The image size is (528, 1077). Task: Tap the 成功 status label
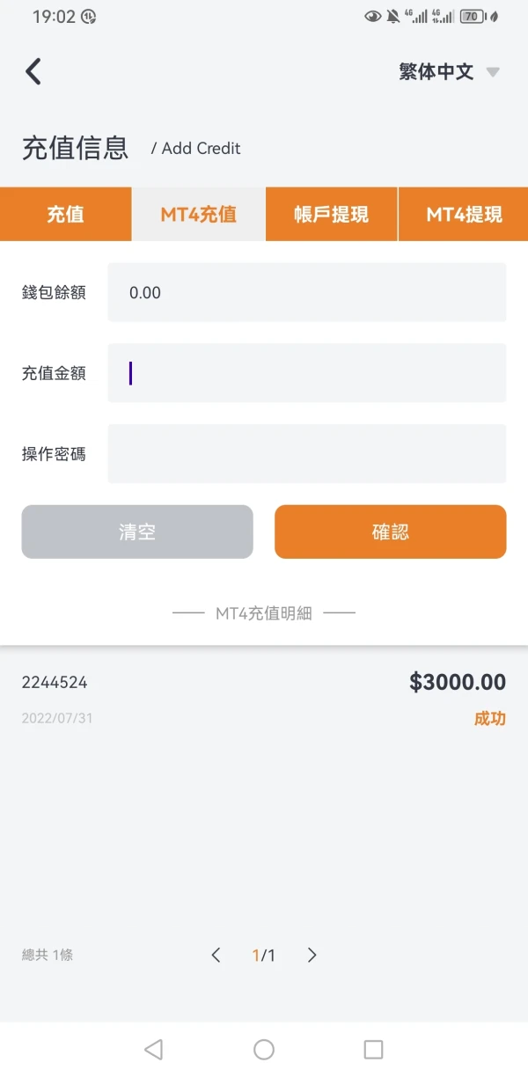click(489, 718)
